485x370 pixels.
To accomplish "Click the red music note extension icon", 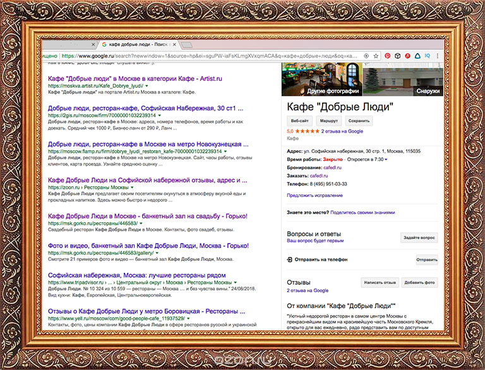I will pyautogui.click(x=407, y=56).
